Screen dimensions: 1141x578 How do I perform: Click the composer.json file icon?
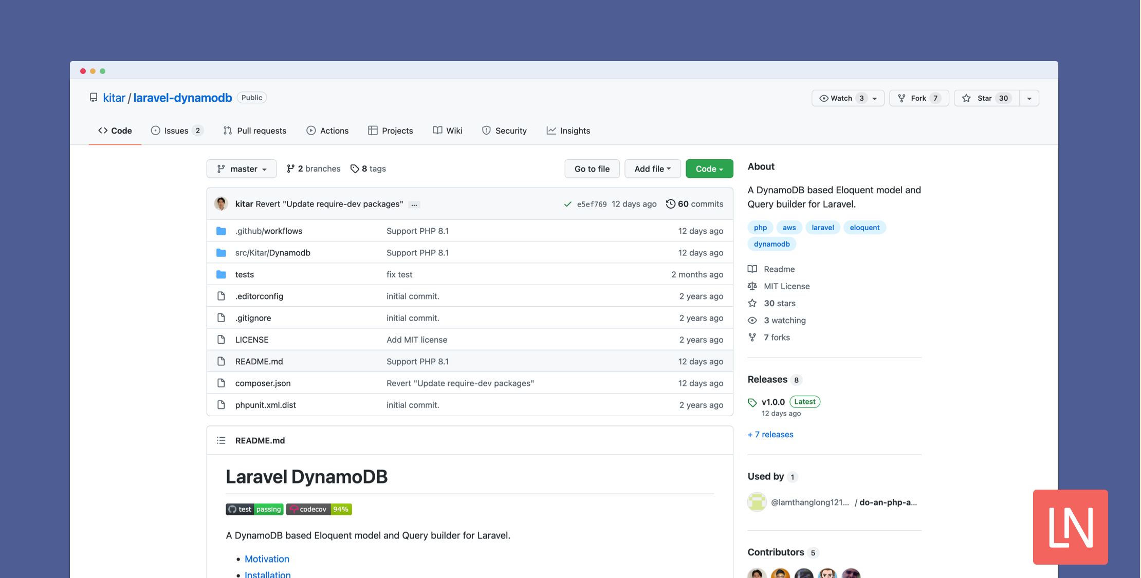[x=221, y=383]
